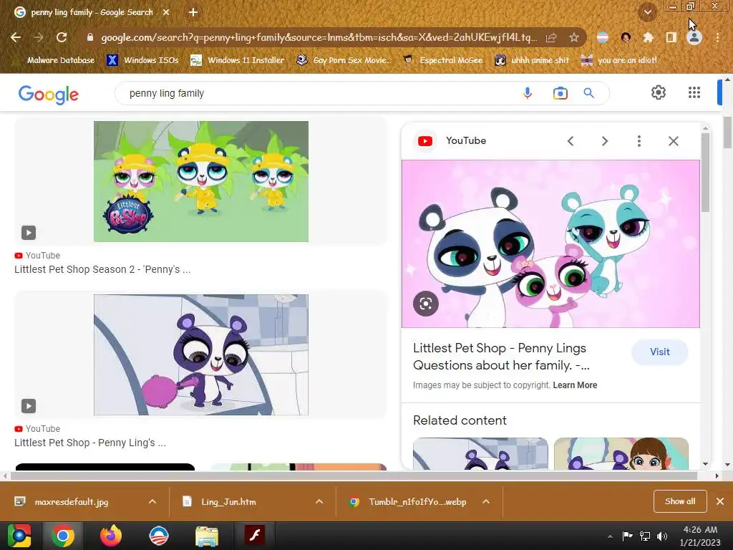Bookmark this page with the star icon
This screenshot has height=550, width=733.
click(x=574, y=37)
